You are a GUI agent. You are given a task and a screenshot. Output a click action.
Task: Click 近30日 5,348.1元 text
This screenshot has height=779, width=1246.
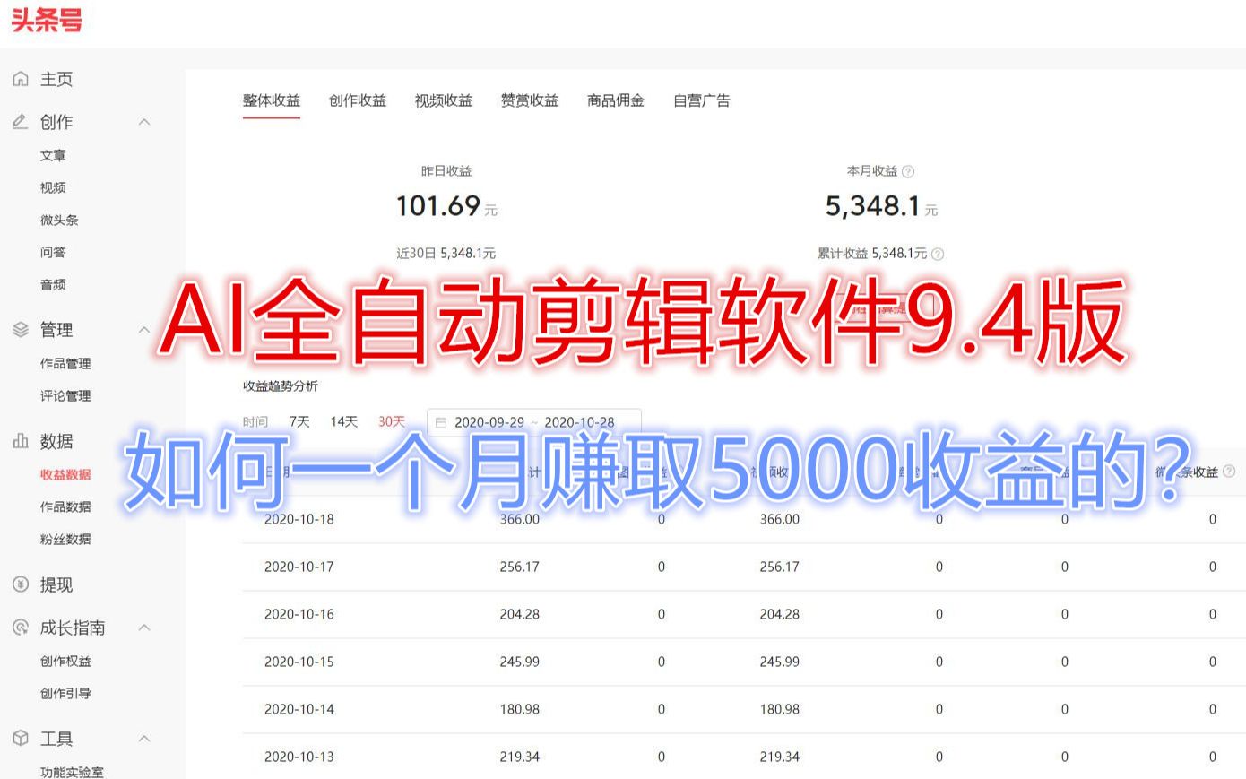point(446,254)
